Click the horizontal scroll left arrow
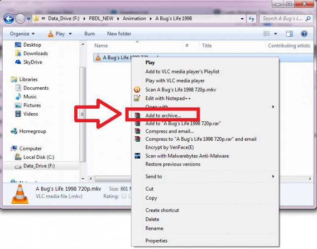317x249 pixels. 91,179
